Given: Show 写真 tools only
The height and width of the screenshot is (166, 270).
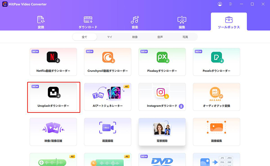Looking at the screenshot, I should pos(185,37).
